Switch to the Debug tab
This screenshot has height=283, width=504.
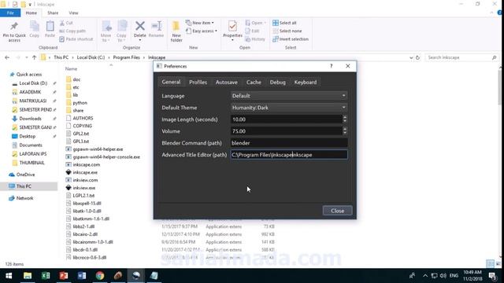[278, 82]
